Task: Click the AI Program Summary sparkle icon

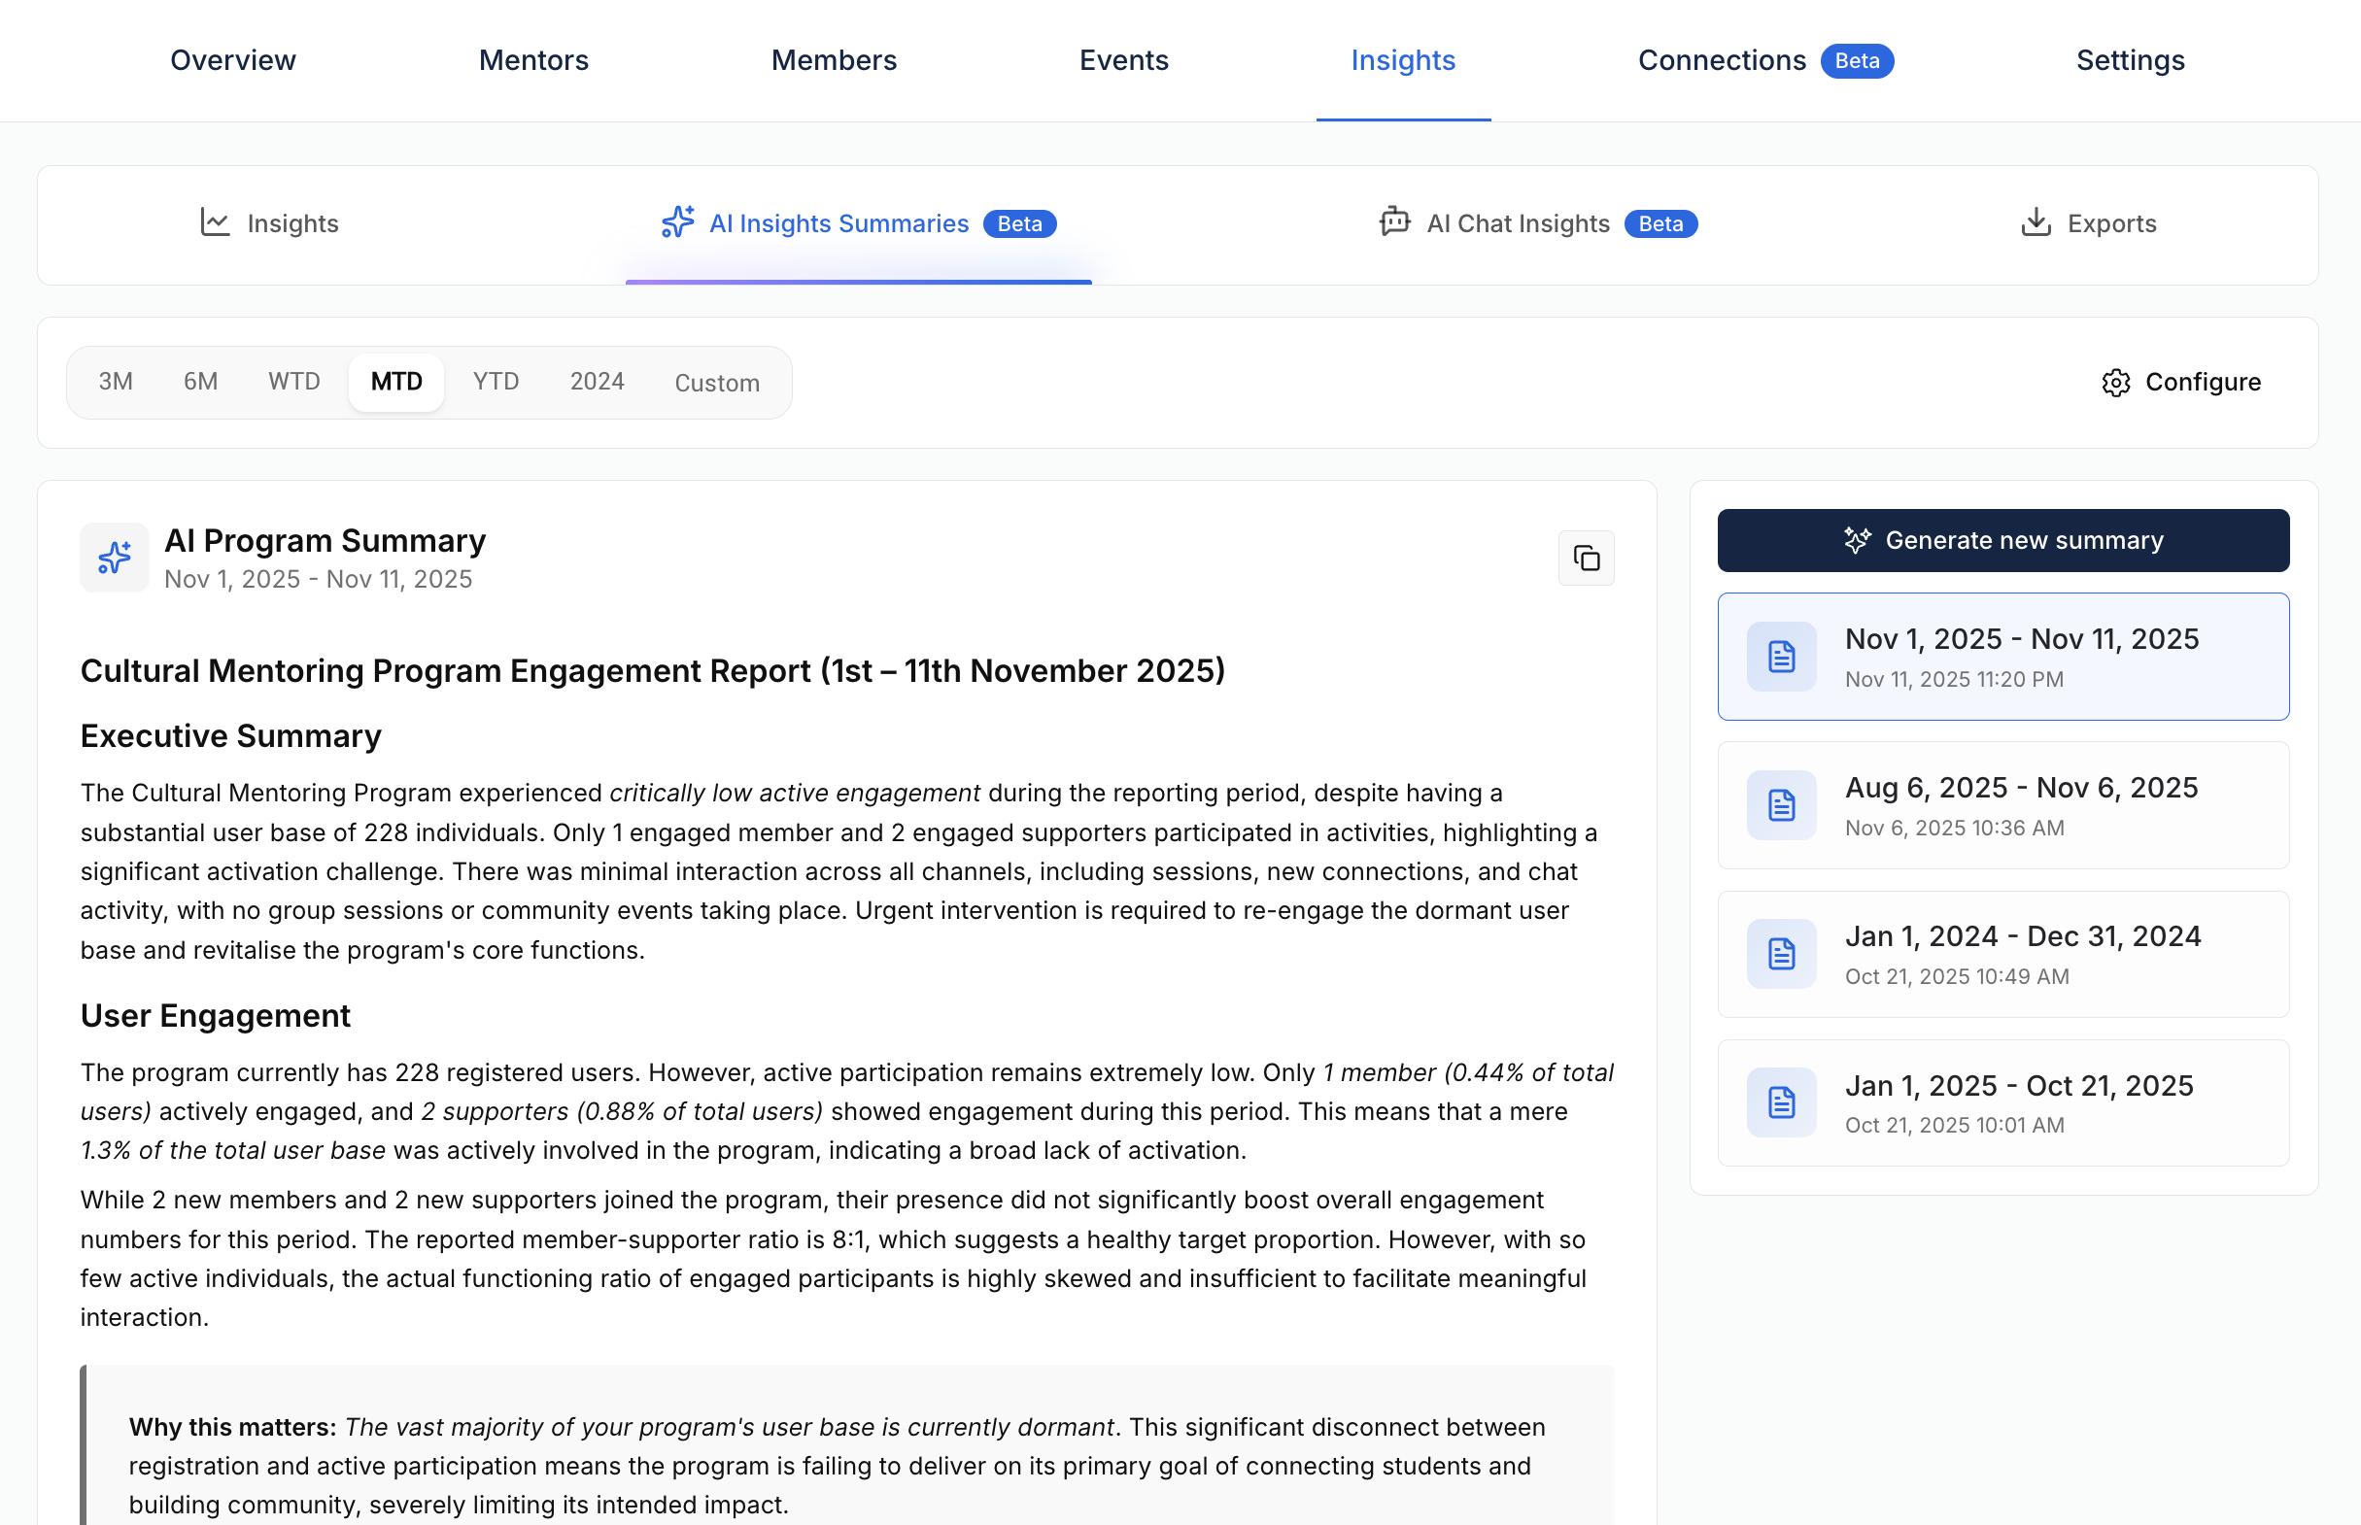Action: pos(115,558)
